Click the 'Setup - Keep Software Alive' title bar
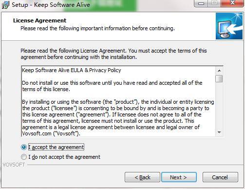The height and width of the screenshot is (189, 245). pyautogui.click(x=51, y=5)
